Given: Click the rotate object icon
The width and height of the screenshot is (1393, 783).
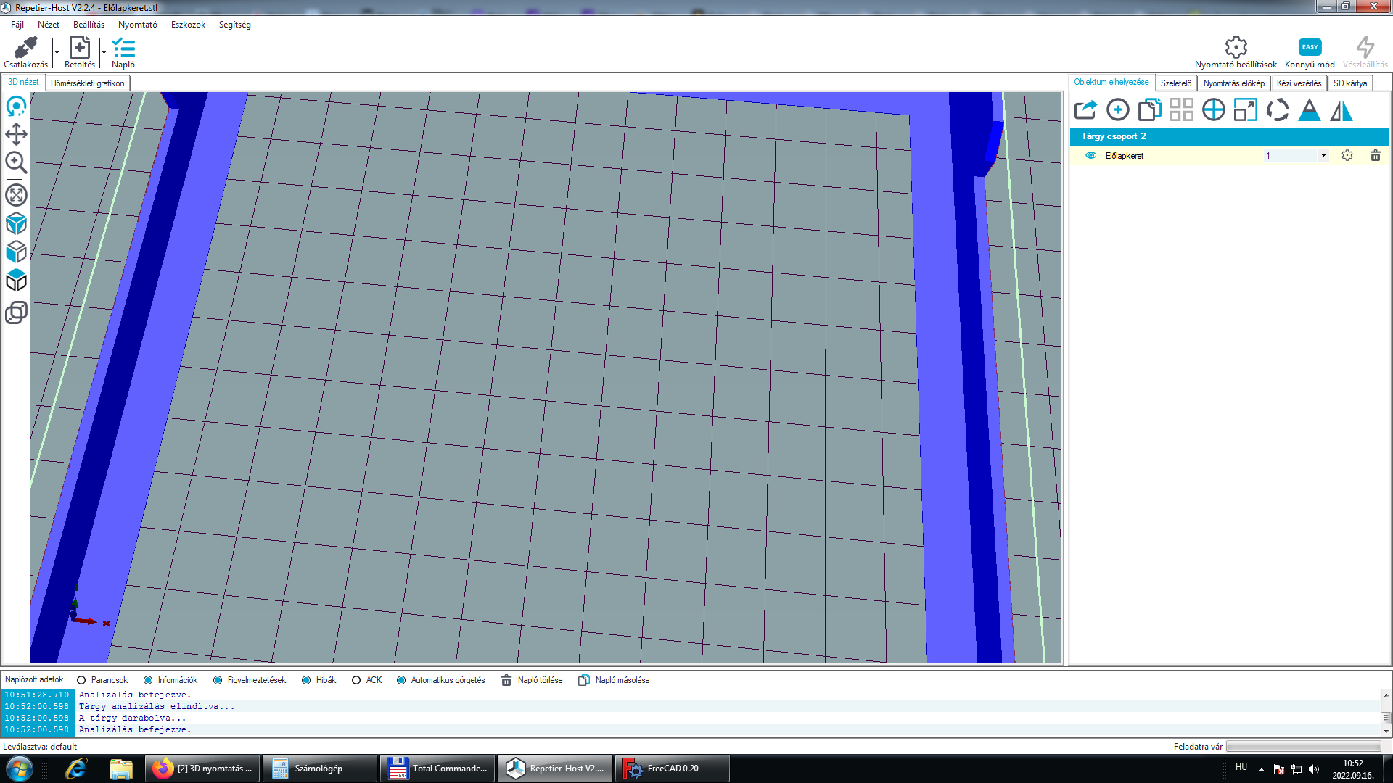Looking at the screenshot, I should [x=1277, y=110].
